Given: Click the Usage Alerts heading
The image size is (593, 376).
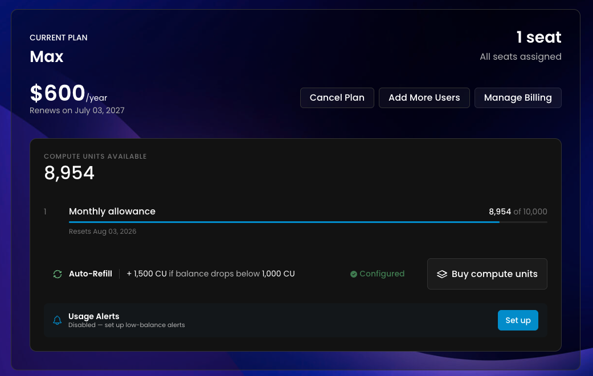Looking at the screenshot, I should (94, 316).
